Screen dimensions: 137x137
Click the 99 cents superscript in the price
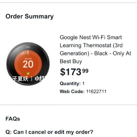pos(85,71)
